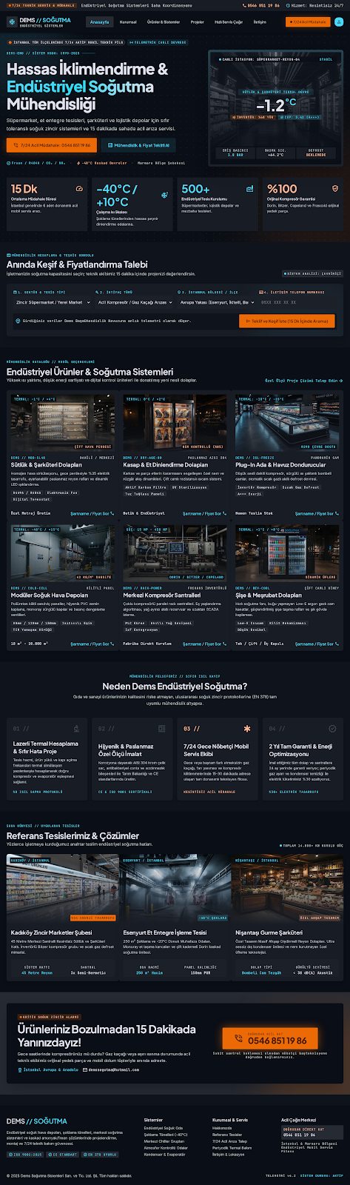Click the timer icon on 15 Dk card
350x1185 pixels.
pos(79,189)
